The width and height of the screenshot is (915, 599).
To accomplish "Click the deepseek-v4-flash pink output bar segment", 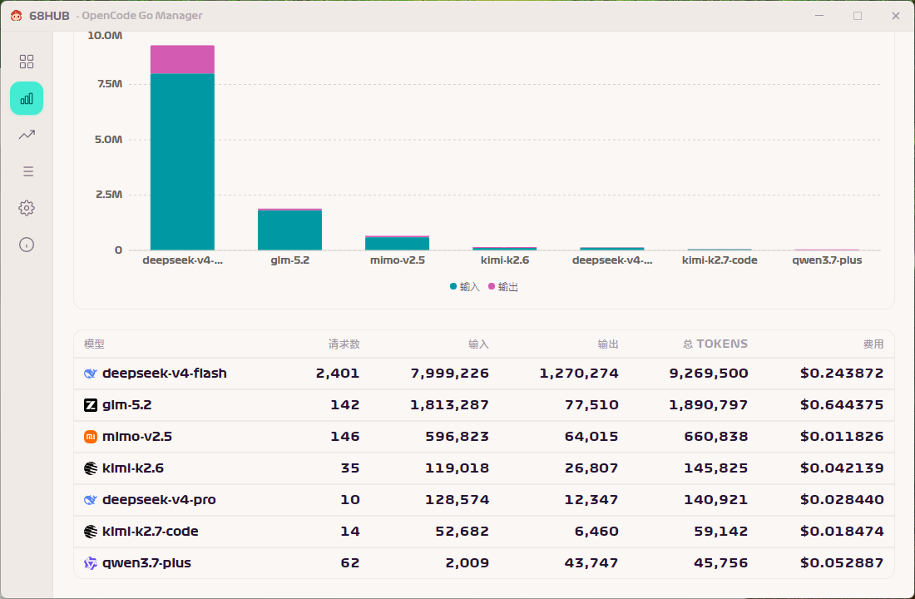I will tap(182, 60).
